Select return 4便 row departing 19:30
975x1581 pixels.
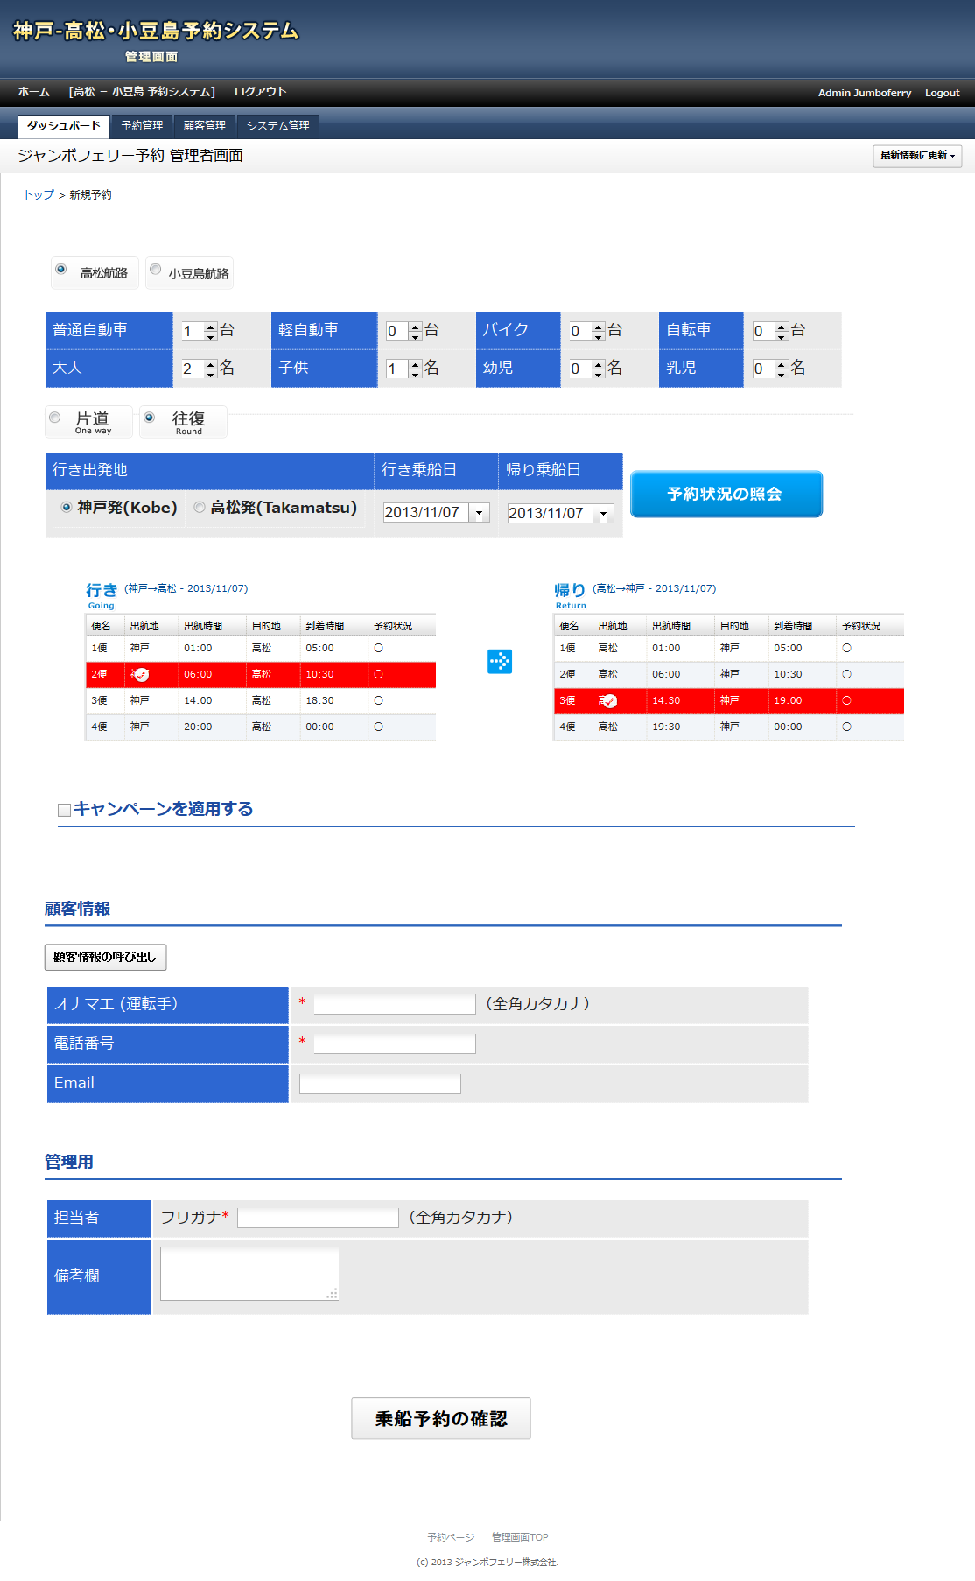coord(729,727)
